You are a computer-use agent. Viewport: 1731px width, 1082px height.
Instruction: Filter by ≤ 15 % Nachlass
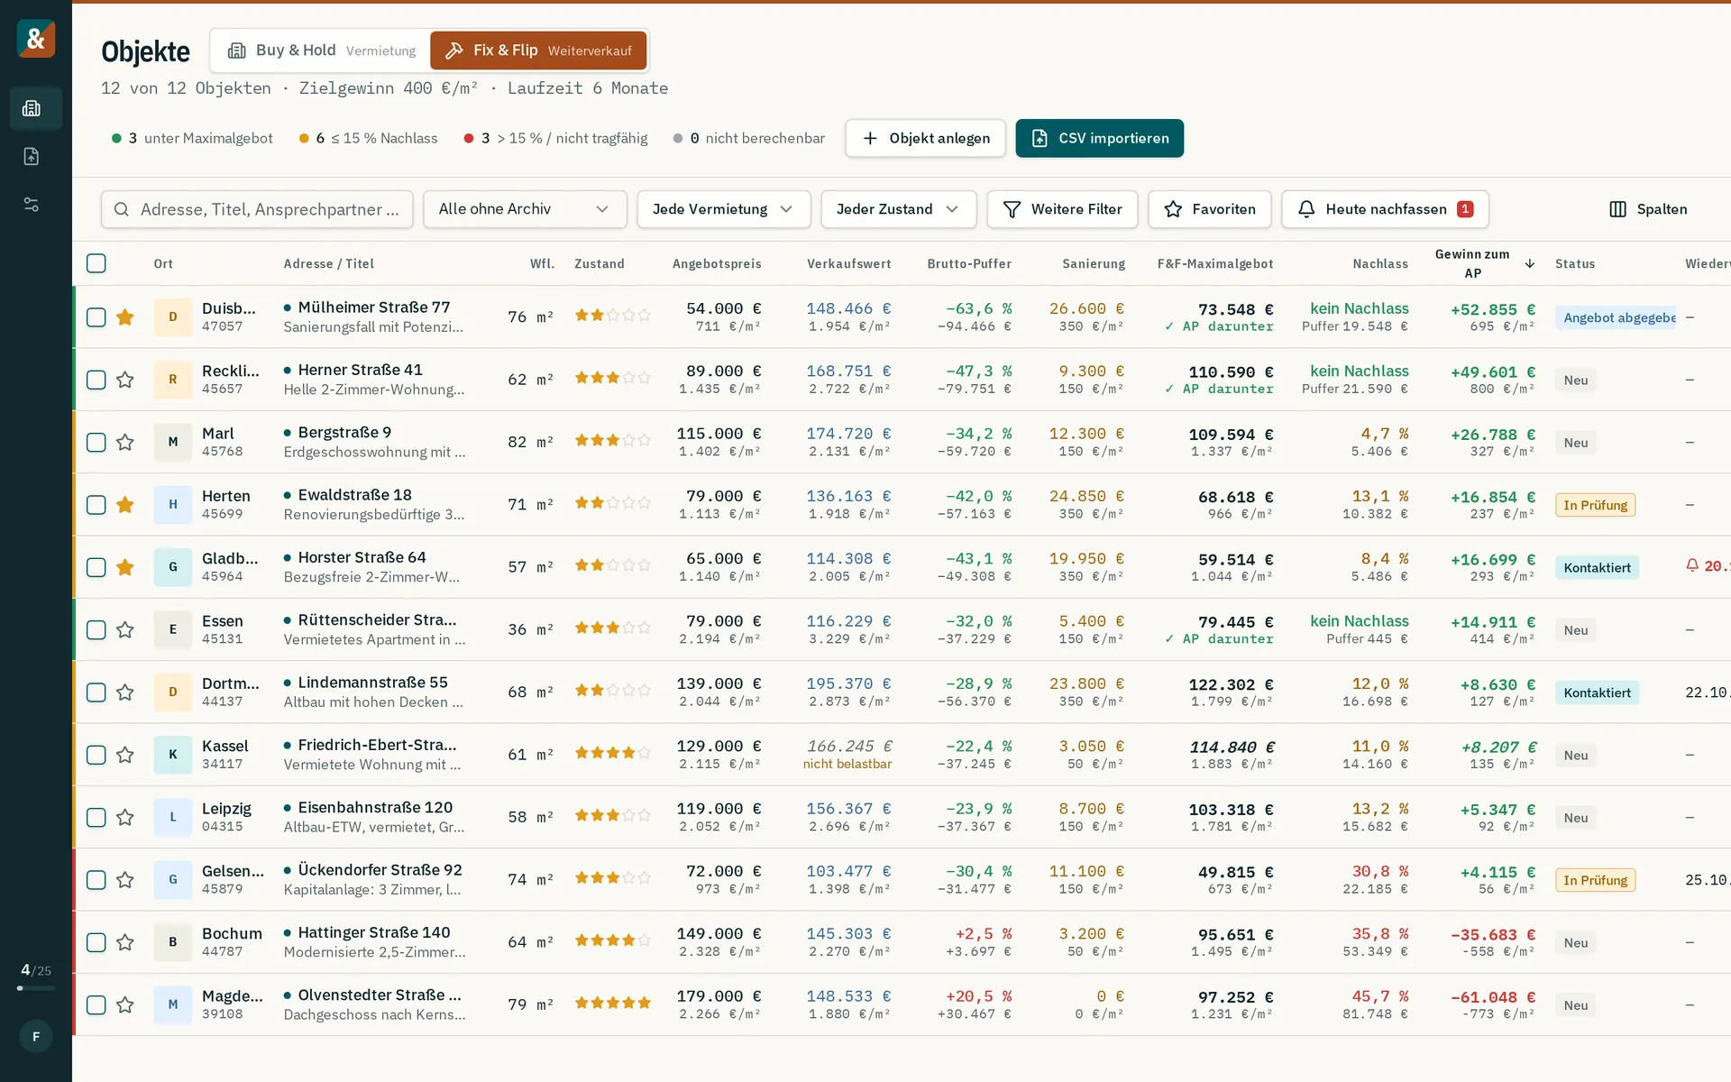click(x=368, y=138)
